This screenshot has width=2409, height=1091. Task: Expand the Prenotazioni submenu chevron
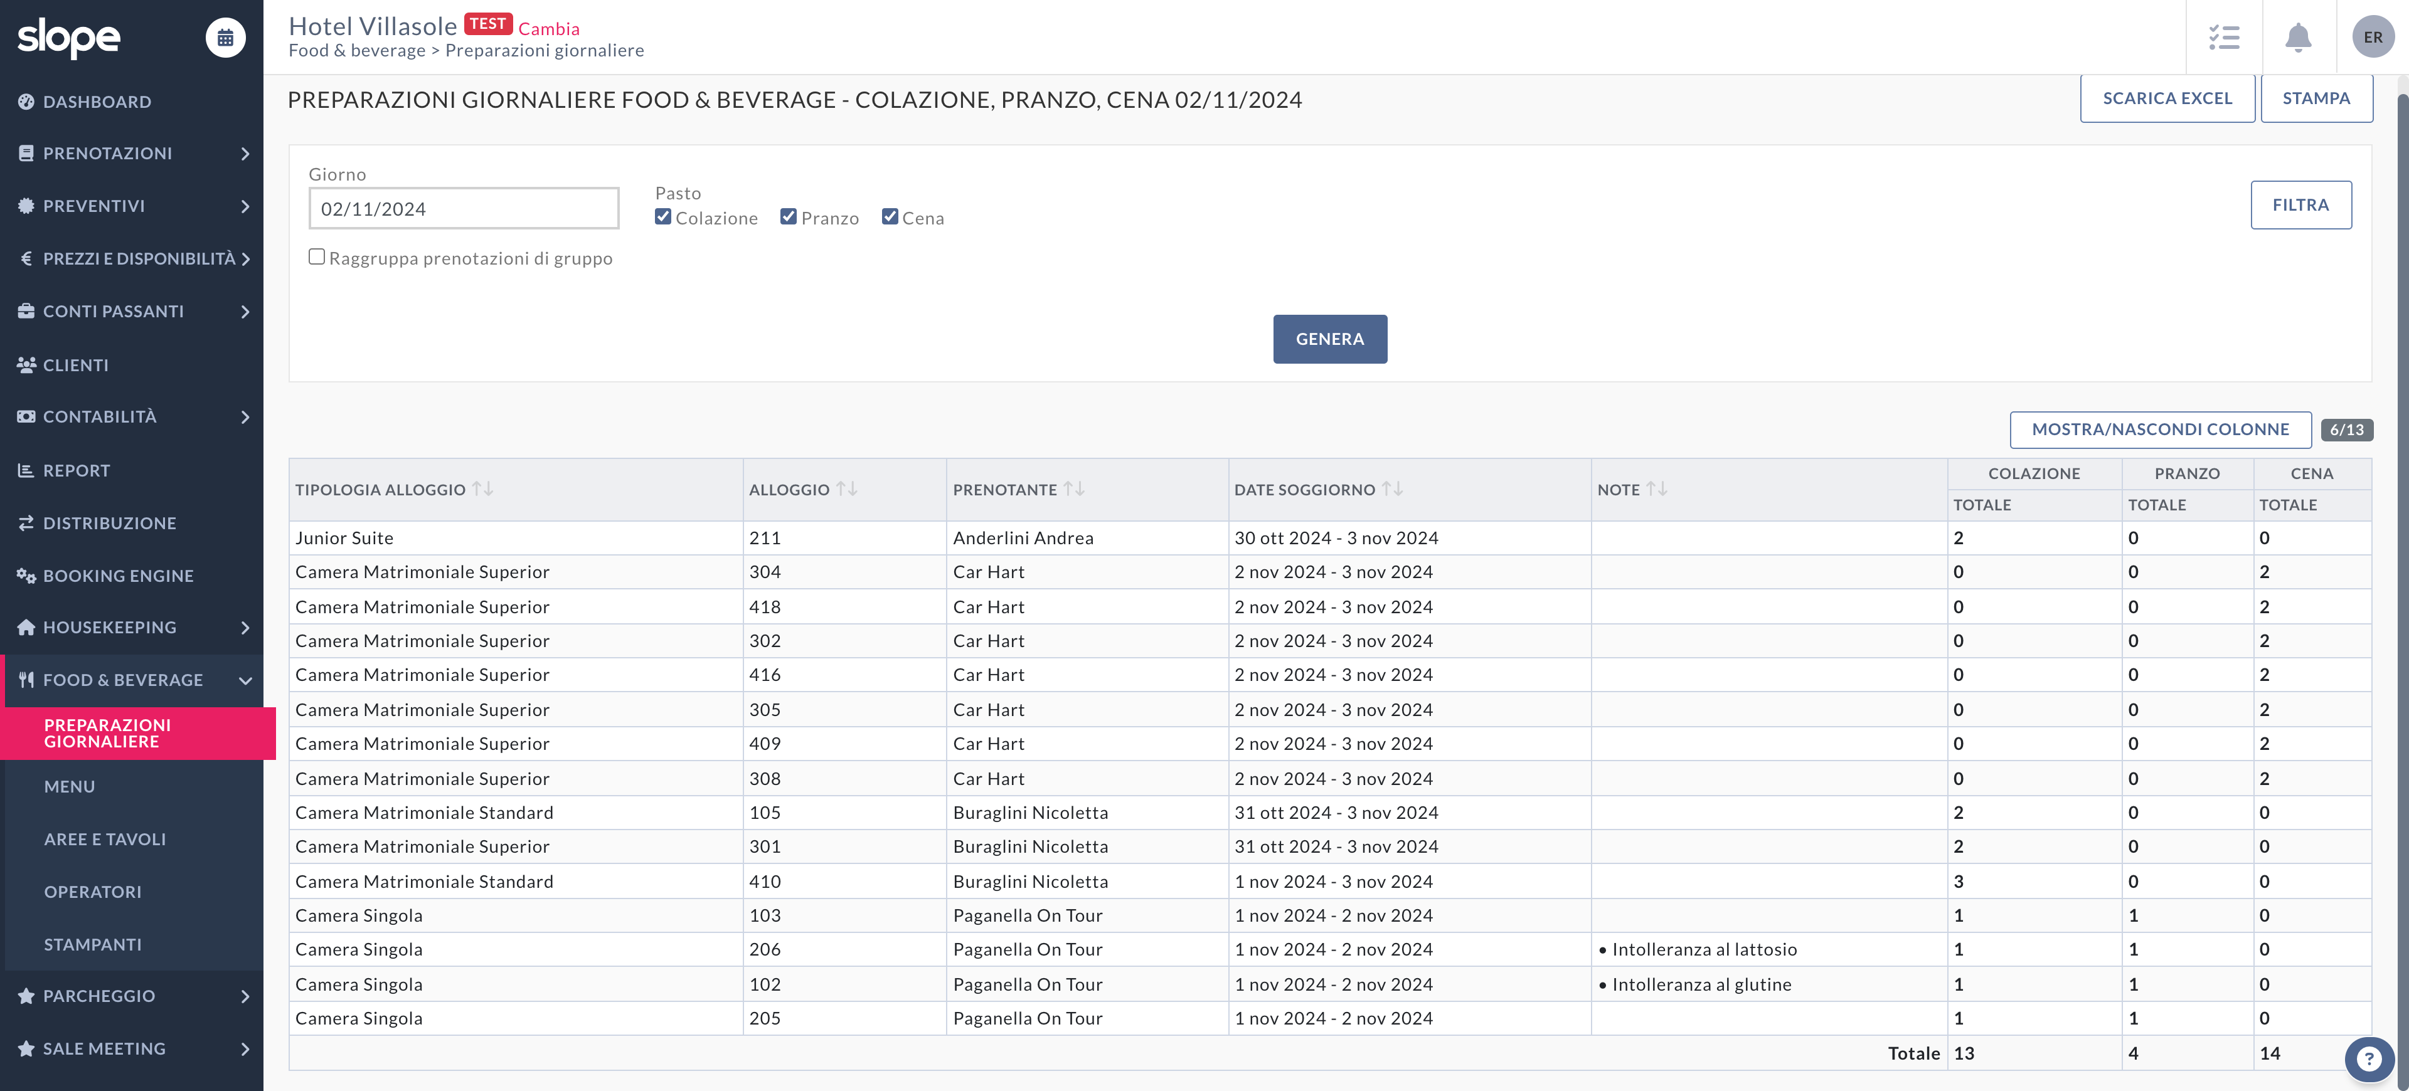click(x=245, y=154)
